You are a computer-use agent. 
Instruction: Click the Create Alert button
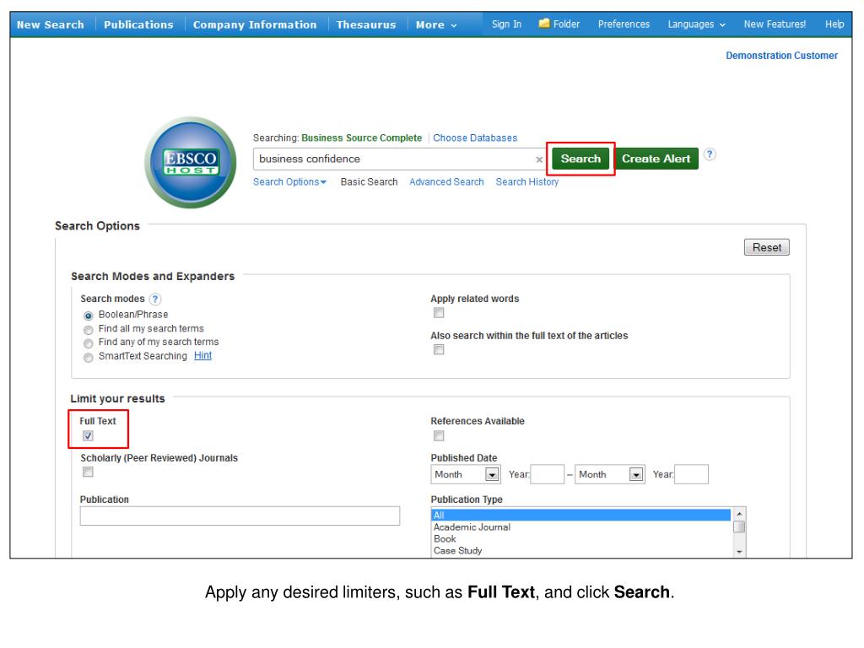click(x=656, y=159)
